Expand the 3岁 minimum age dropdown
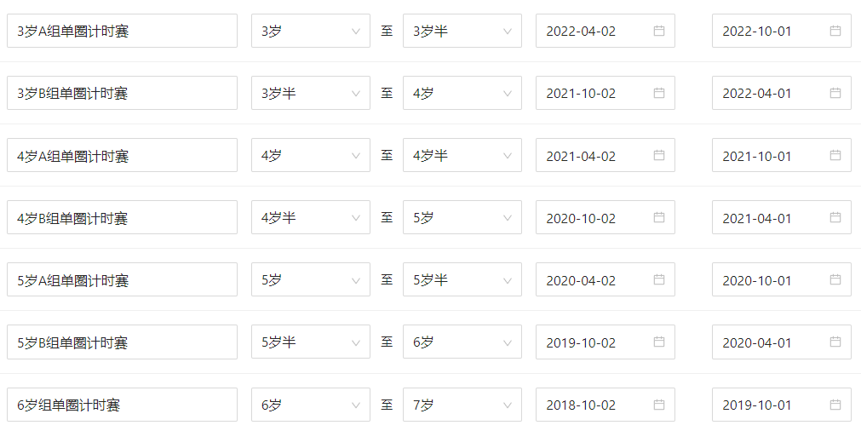The height and width of the screenshot is (431, 861). pos(310,31)
